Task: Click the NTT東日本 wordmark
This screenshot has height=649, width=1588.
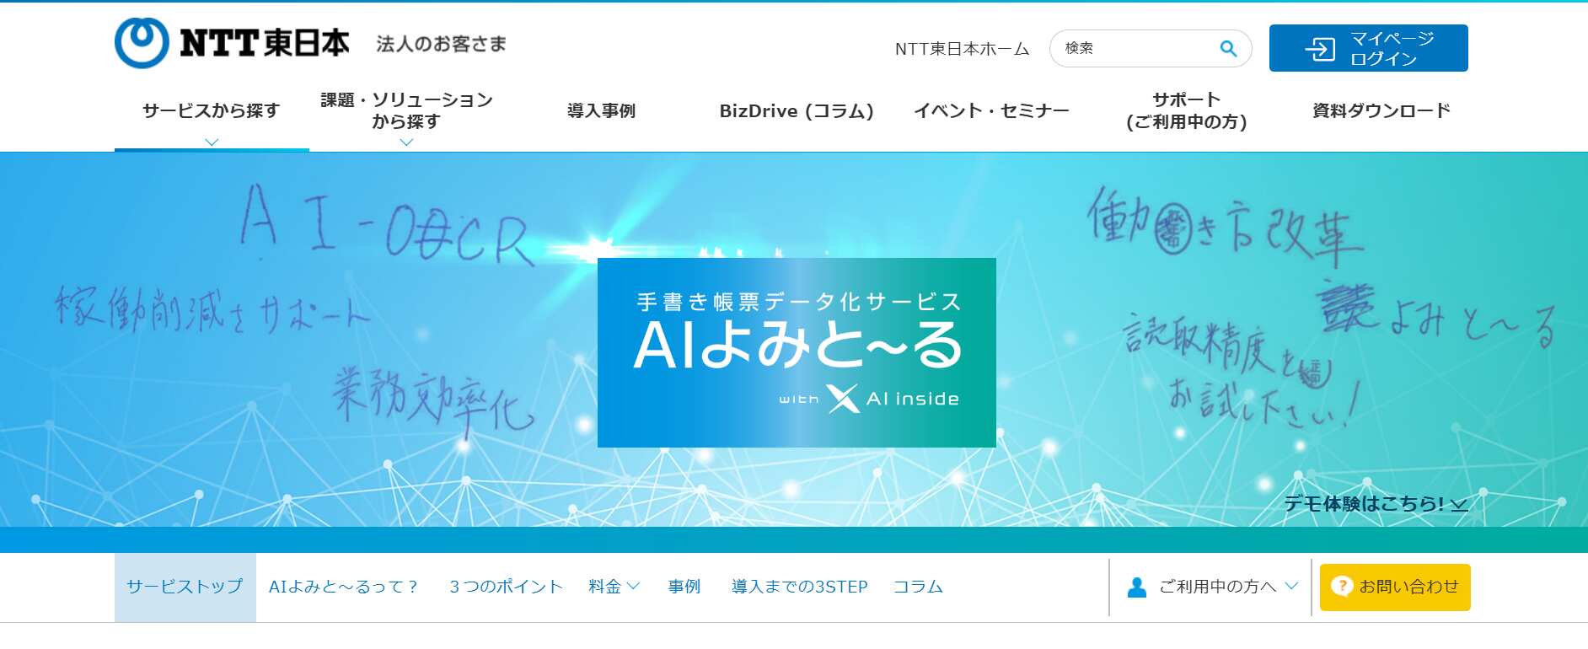Action: point(265,43)
